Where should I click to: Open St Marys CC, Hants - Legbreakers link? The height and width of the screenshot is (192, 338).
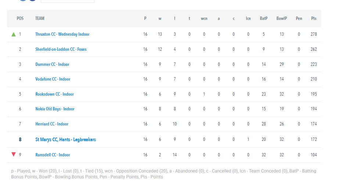pyautogui.click(x=65, y=139)
